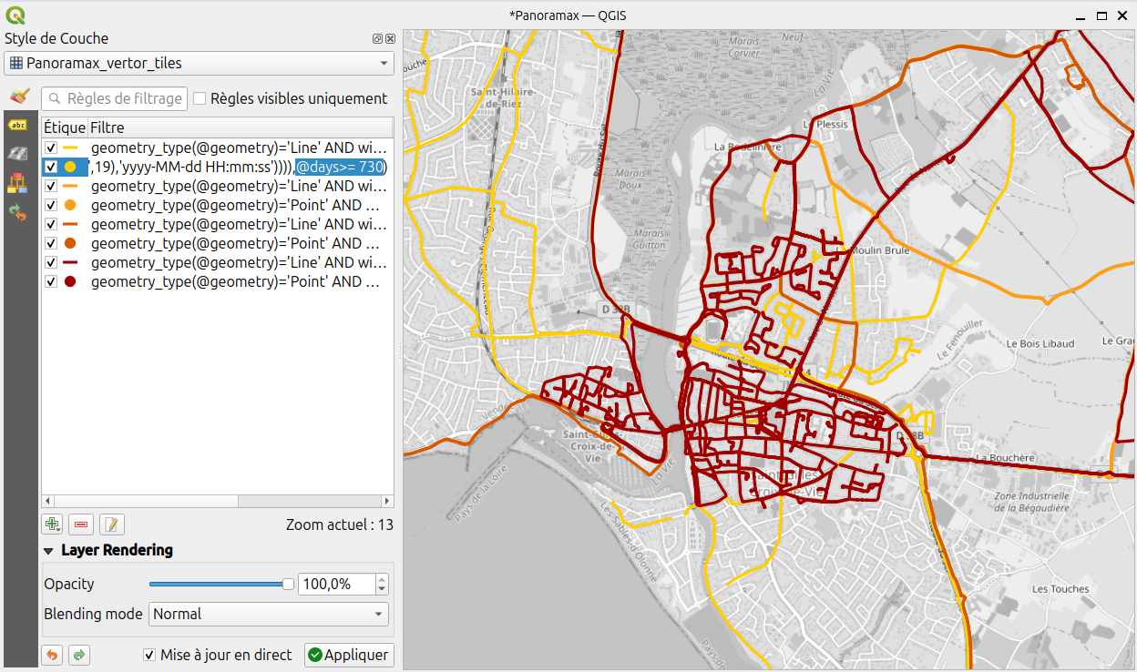Click the dark orange point rule symbol

coord(70,243)
